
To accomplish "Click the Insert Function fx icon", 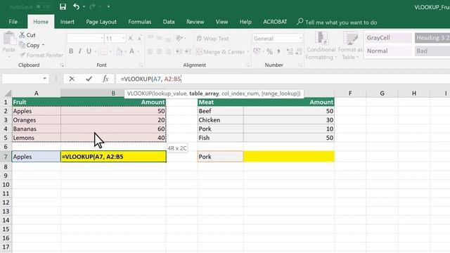I will [x=105, y=79].
